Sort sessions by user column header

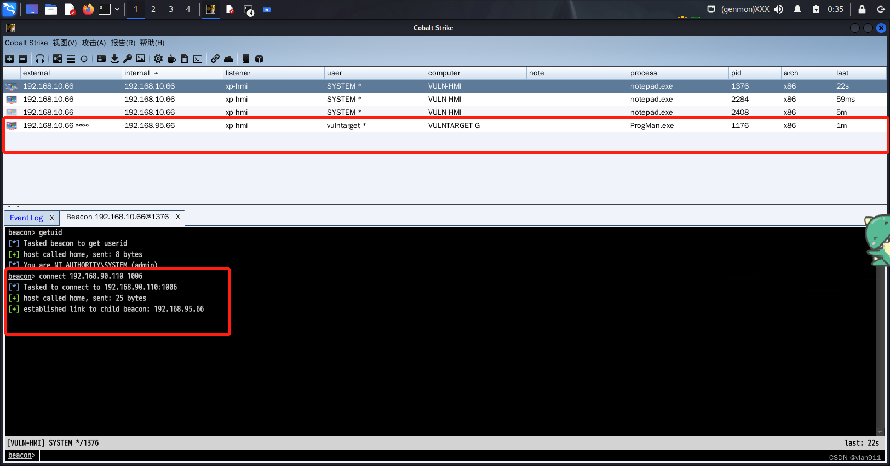pyautogui.click(x=375, y=73)
